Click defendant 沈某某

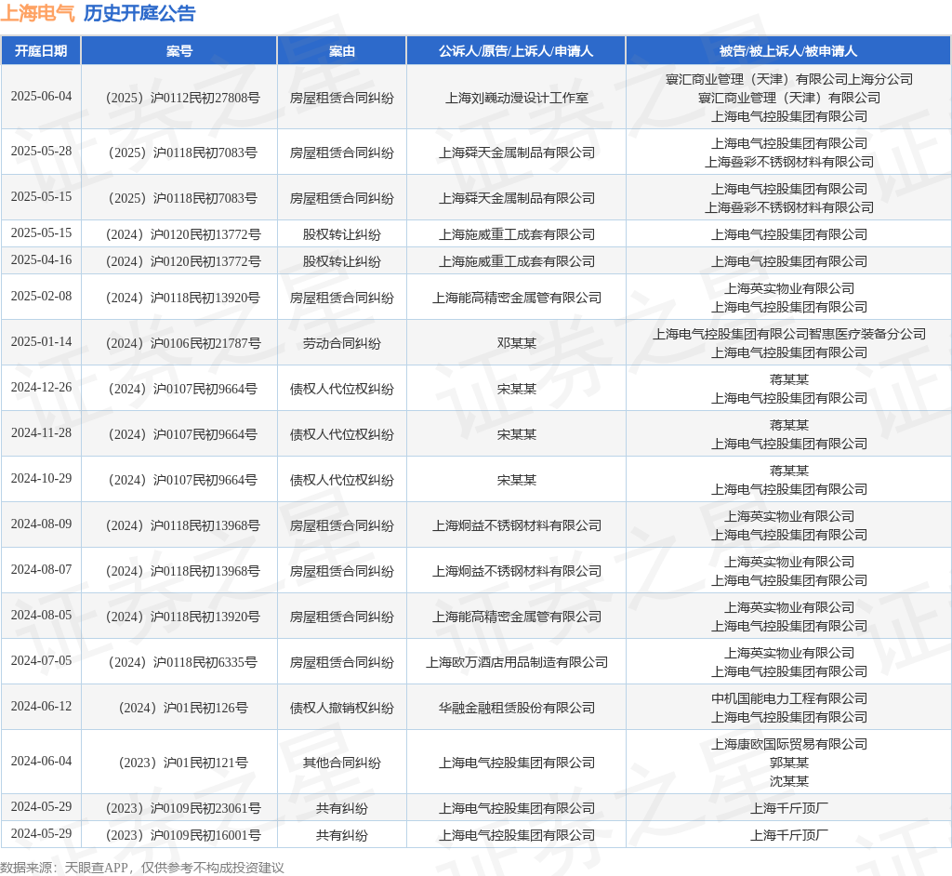(789, 782)
